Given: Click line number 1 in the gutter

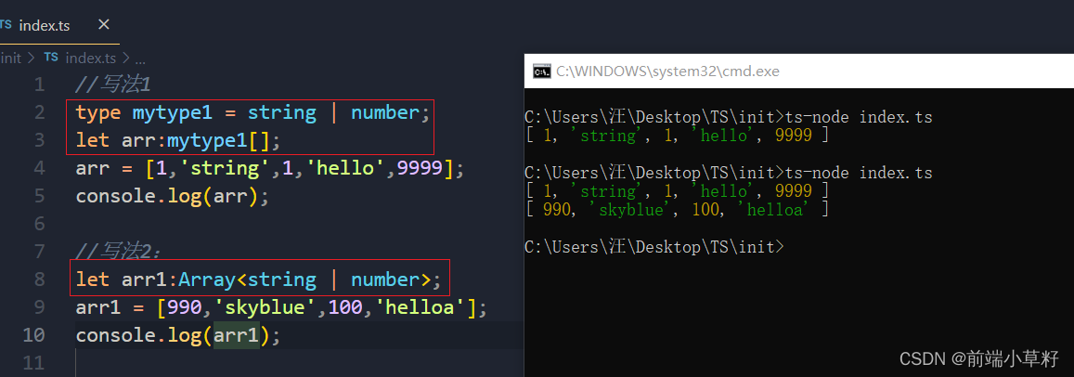Looking at the screenshot, I should [x=38, y=85].
